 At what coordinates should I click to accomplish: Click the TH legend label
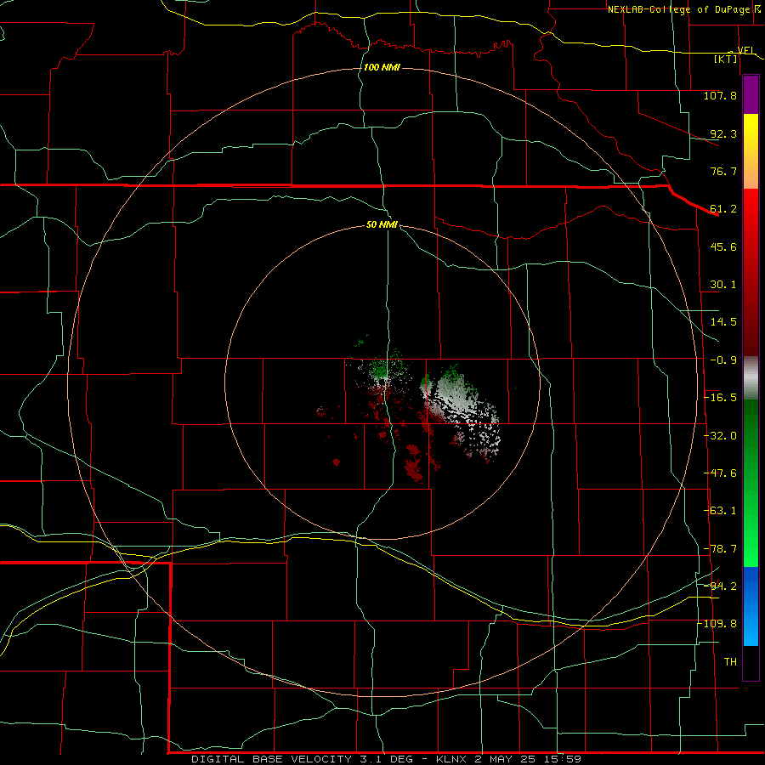point(730,662)
